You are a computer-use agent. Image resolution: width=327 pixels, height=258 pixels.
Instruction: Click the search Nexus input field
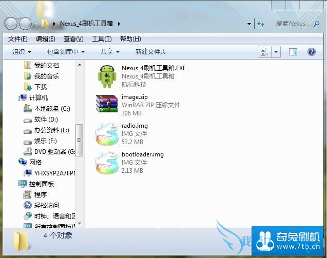[293, 24]
